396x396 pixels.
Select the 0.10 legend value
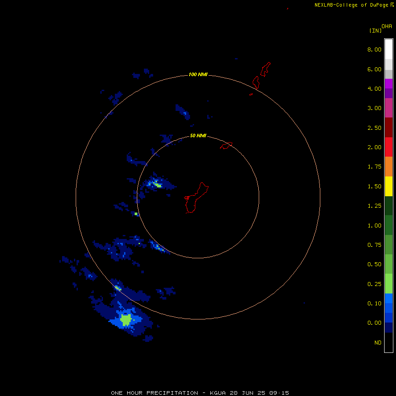(x=374, y=304)
